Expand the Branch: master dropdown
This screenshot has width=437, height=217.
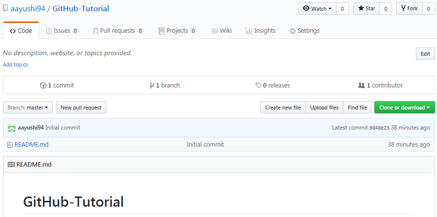[28, 108]
